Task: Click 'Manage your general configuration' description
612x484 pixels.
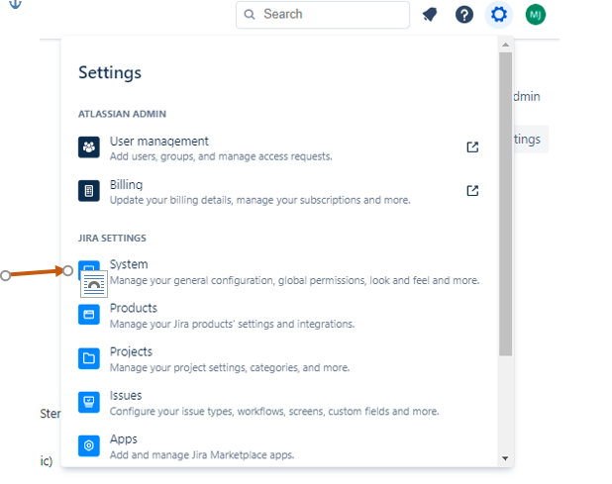Action: (x=295, y=280)
